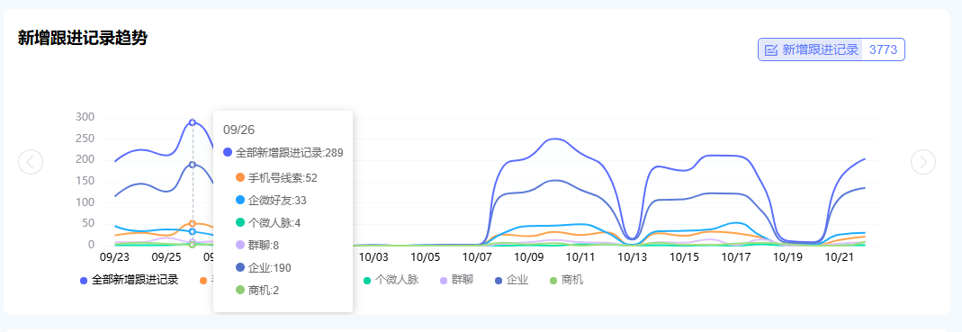Click tooltip row 商机:2
This screenshot has width=962, height=332.
pyautogui.click(x=257, y=291)
